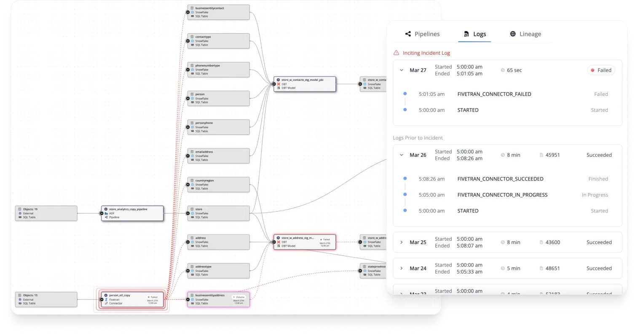The height and width of the screenshot is (336, 638).
Task: Collapse the businessentitycontact node using its minus button
Action: 188,12
